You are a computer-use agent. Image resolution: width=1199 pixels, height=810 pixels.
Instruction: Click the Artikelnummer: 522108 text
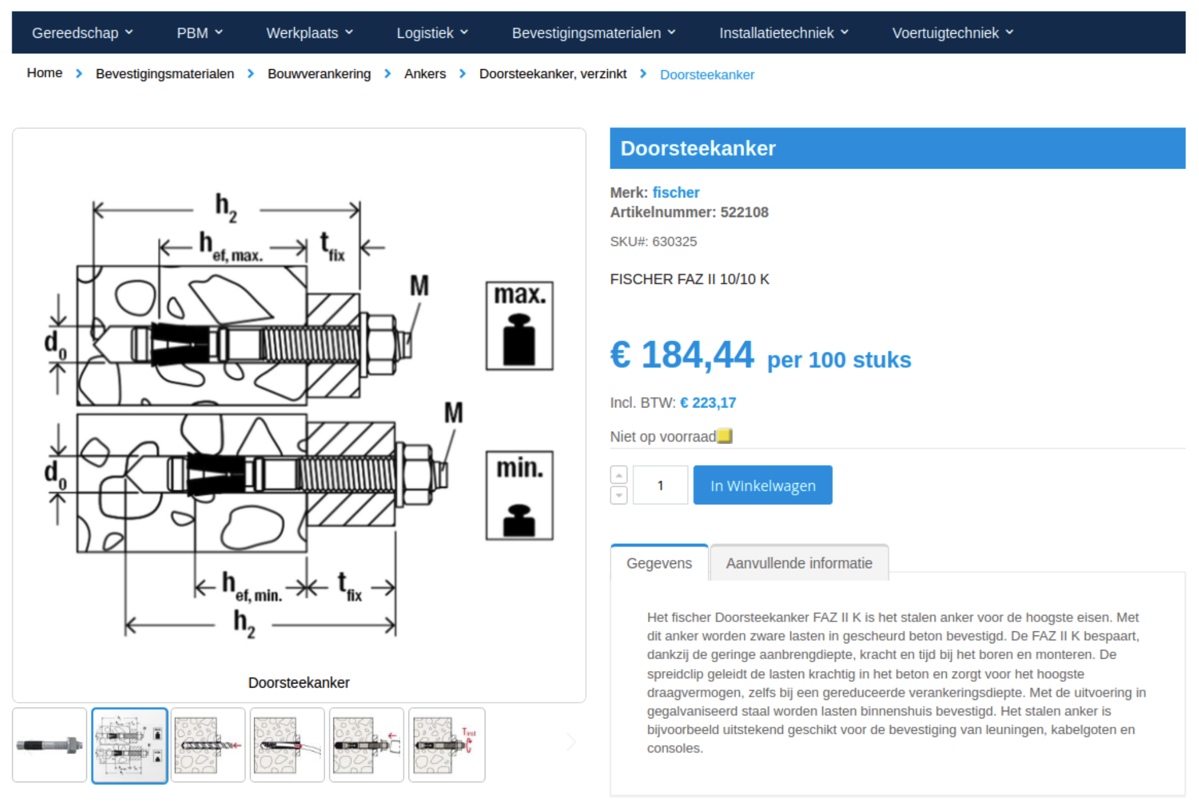pos(689,212)
